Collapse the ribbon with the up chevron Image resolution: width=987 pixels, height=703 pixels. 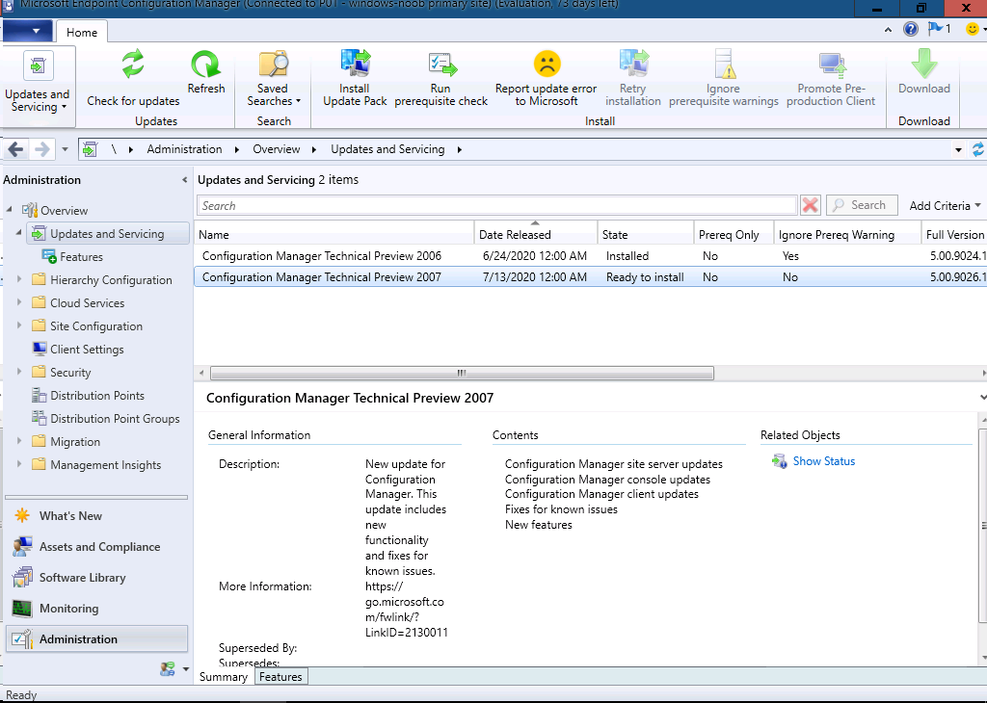(888, 30)
